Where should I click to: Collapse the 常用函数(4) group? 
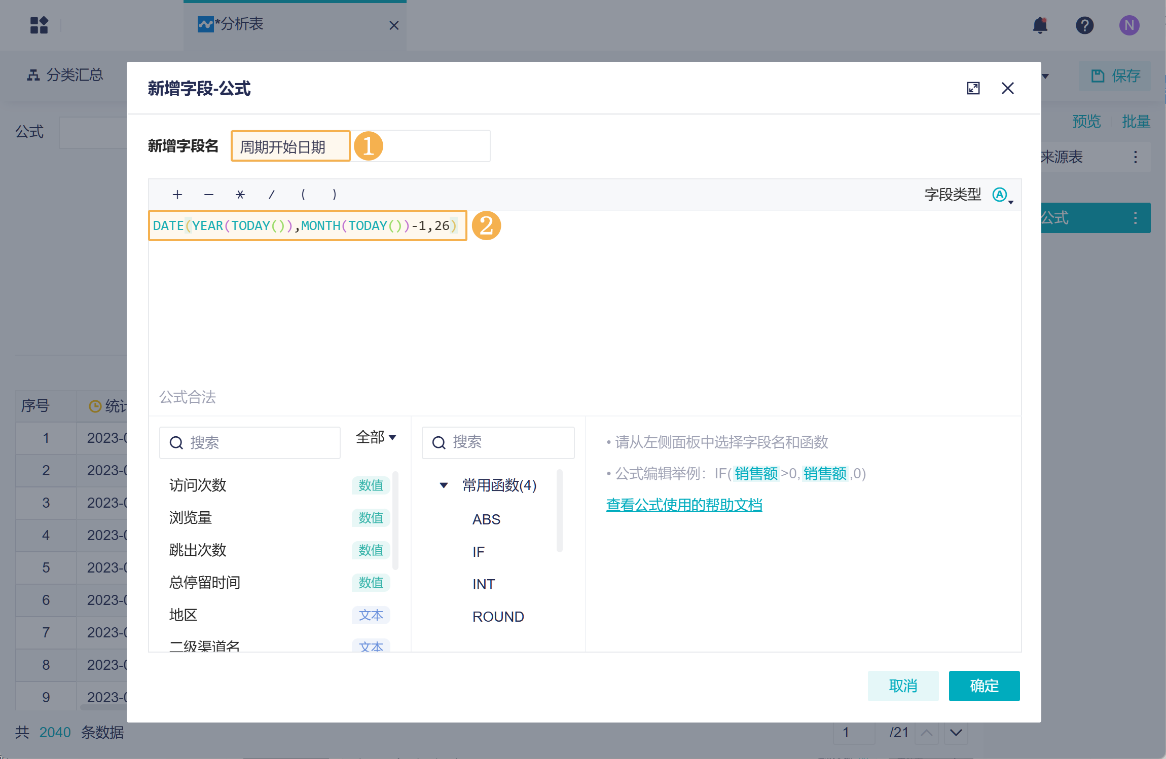(444, 485)
